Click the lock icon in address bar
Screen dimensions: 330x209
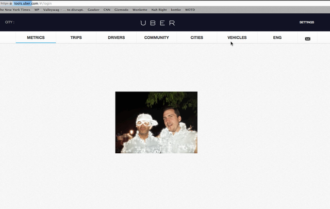click(10, 3)
